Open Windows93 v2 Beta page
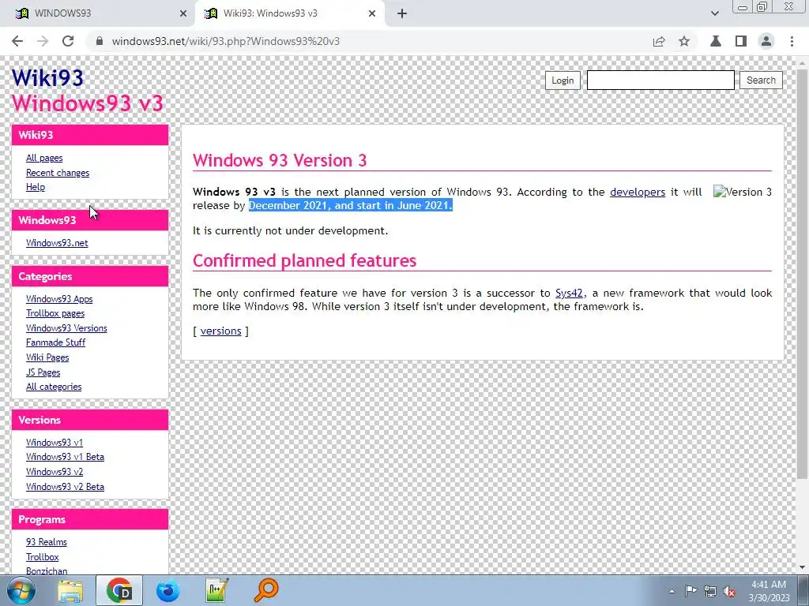 point(65,486)
